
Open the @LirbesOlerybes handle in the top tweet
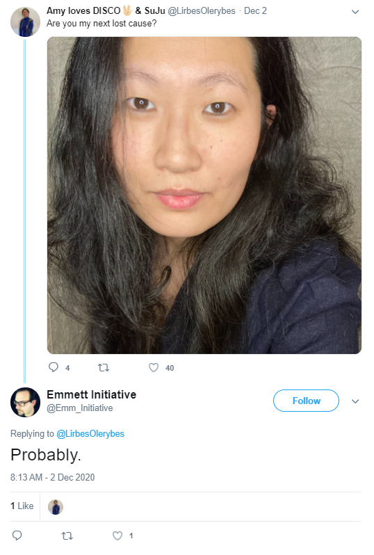(202, 11)
